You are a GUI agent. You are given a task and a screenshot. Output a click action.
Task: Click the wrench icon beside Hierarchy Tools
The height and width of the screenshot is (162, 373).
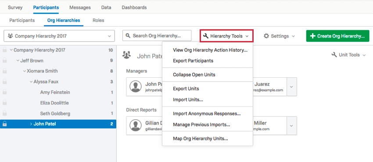coord(206,36)
